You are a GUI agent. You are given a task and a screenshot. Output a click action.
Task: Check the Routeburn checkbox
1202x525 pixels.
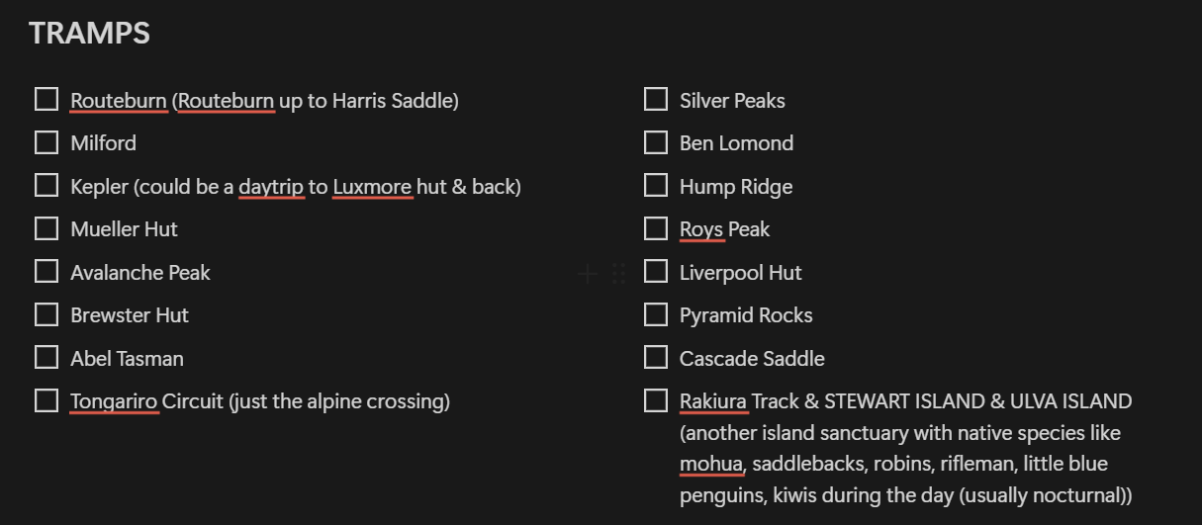click(x=46, y=100)
